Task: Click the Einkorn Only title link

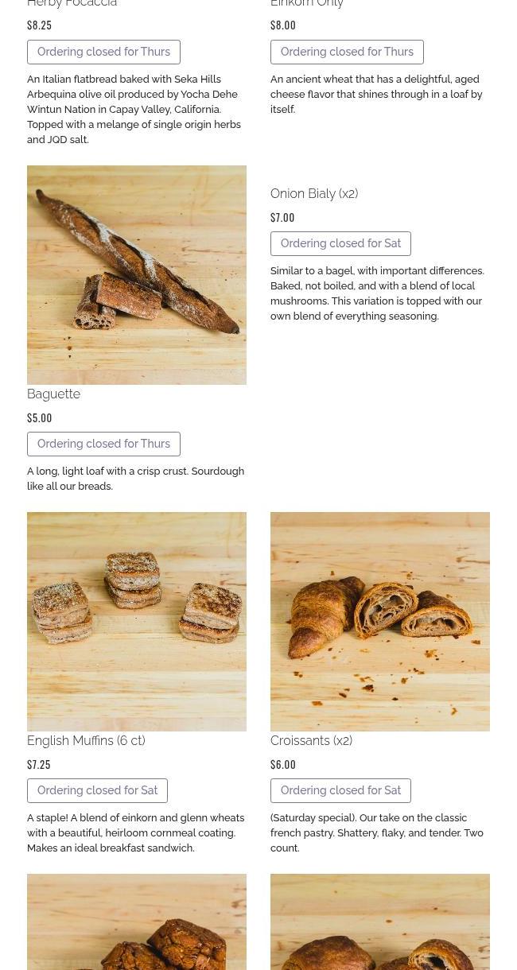Action: click(307, 4)
